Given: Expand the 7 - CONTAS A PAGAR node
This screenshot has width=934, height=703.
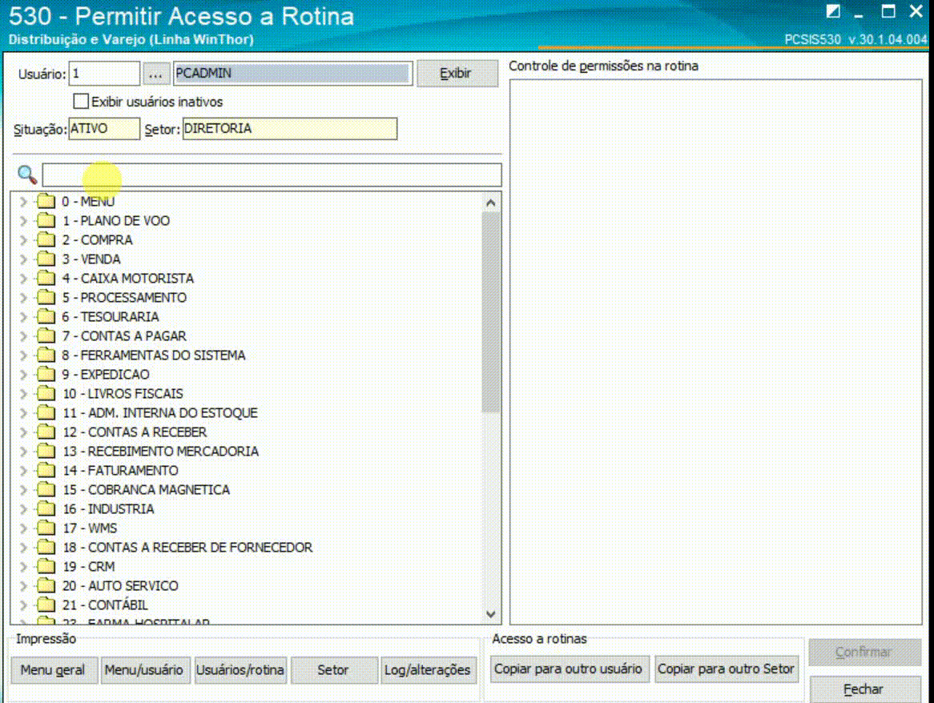Looking at the screenshot, I should pos(23,335).
